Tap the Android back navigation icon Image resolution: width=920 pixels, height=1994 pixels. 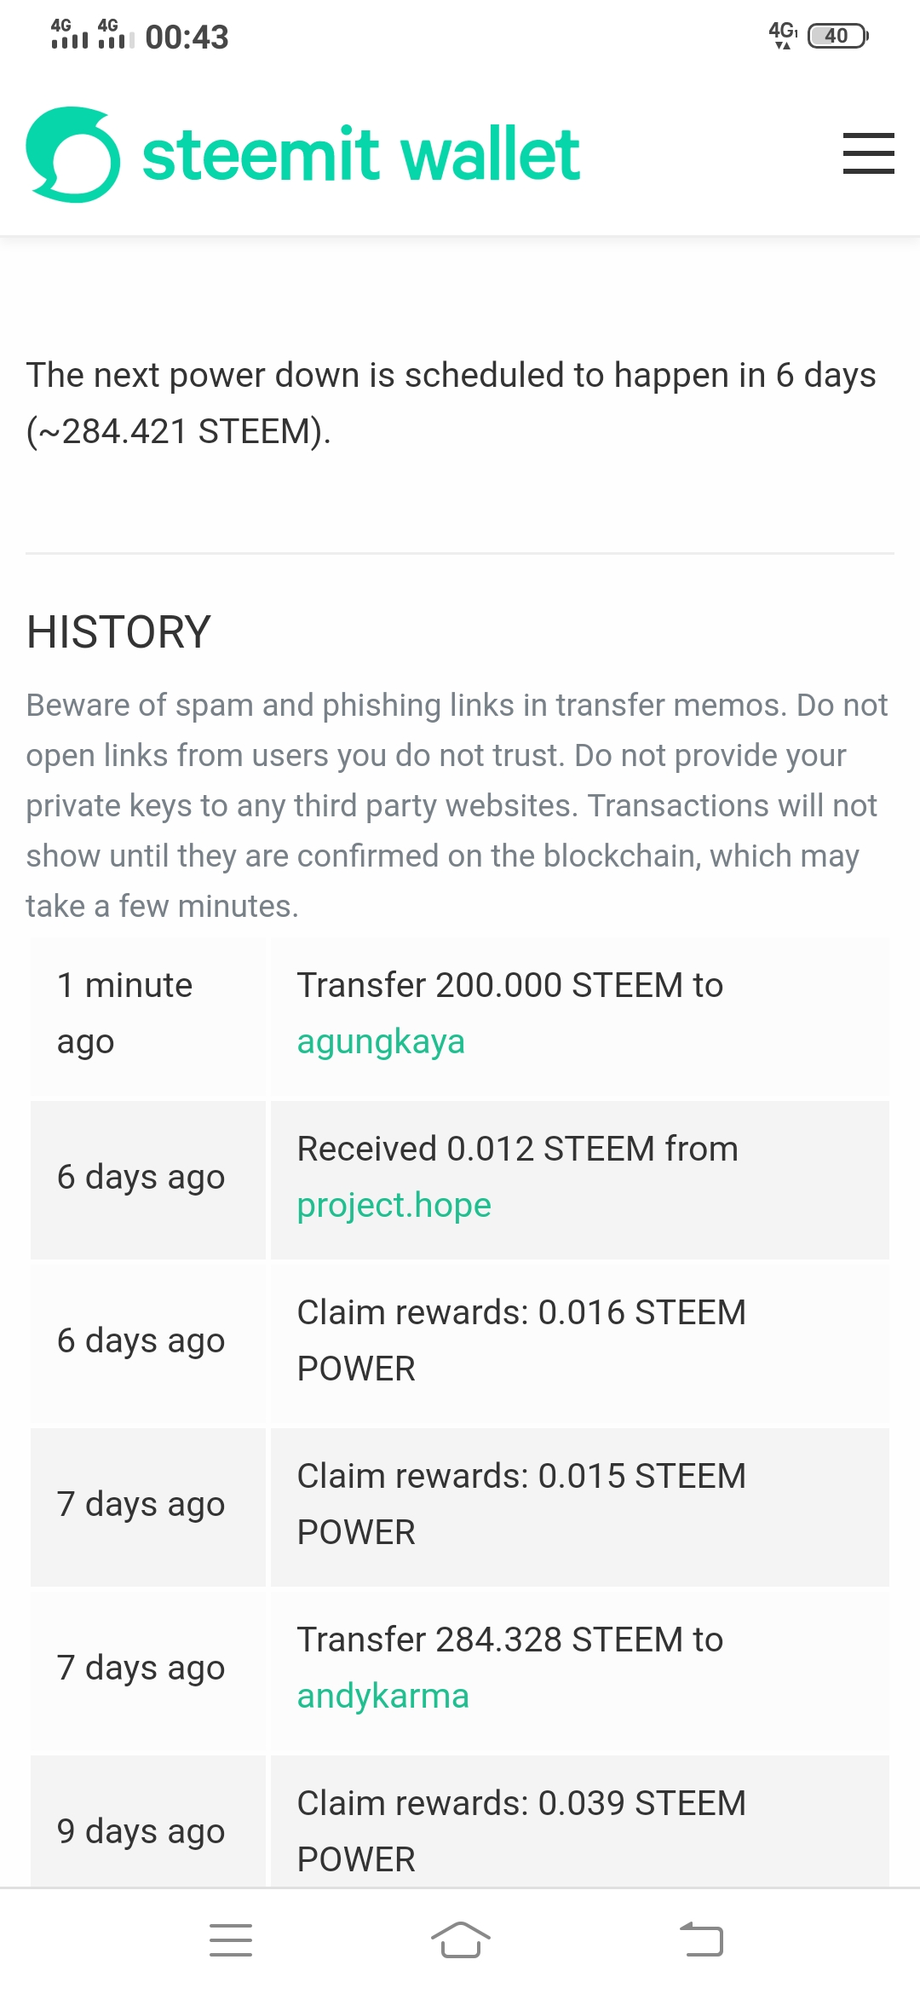point(701,1940)
